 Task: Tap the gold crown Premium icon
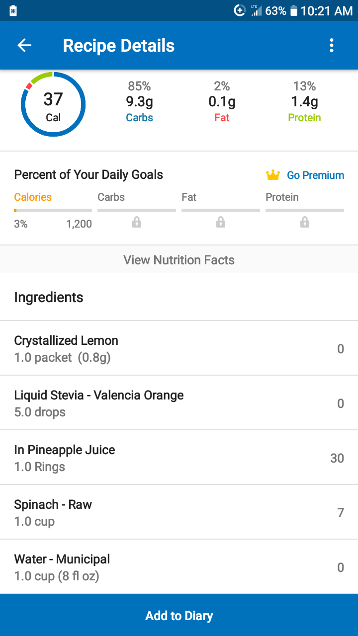coord(273,175)
